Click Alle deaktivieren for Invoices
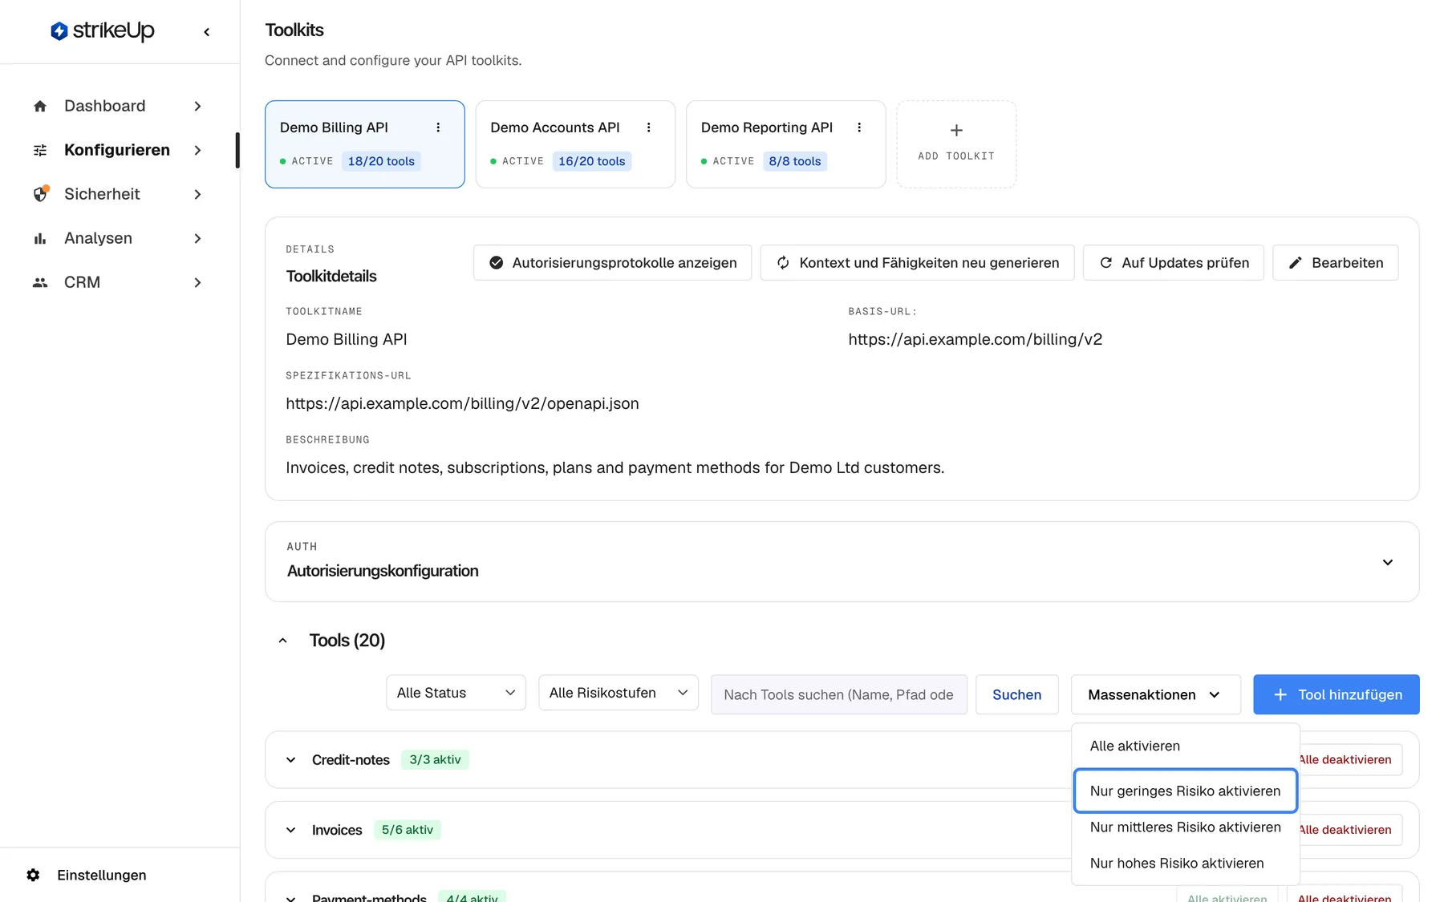 (x=1350, y=830)
